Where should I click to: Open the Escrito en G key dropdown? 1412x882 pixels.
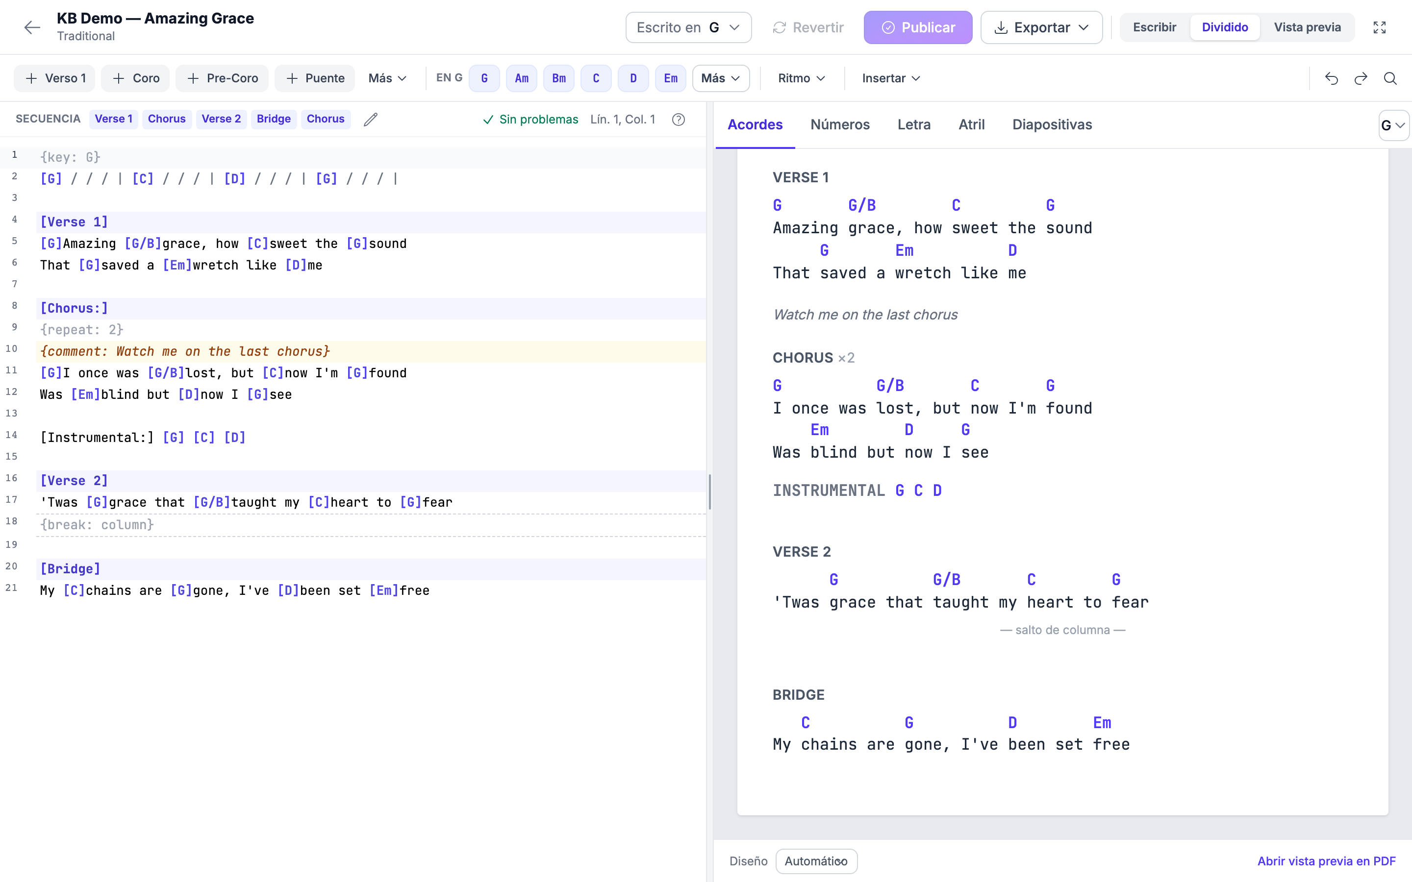click(x=688, y=27)
